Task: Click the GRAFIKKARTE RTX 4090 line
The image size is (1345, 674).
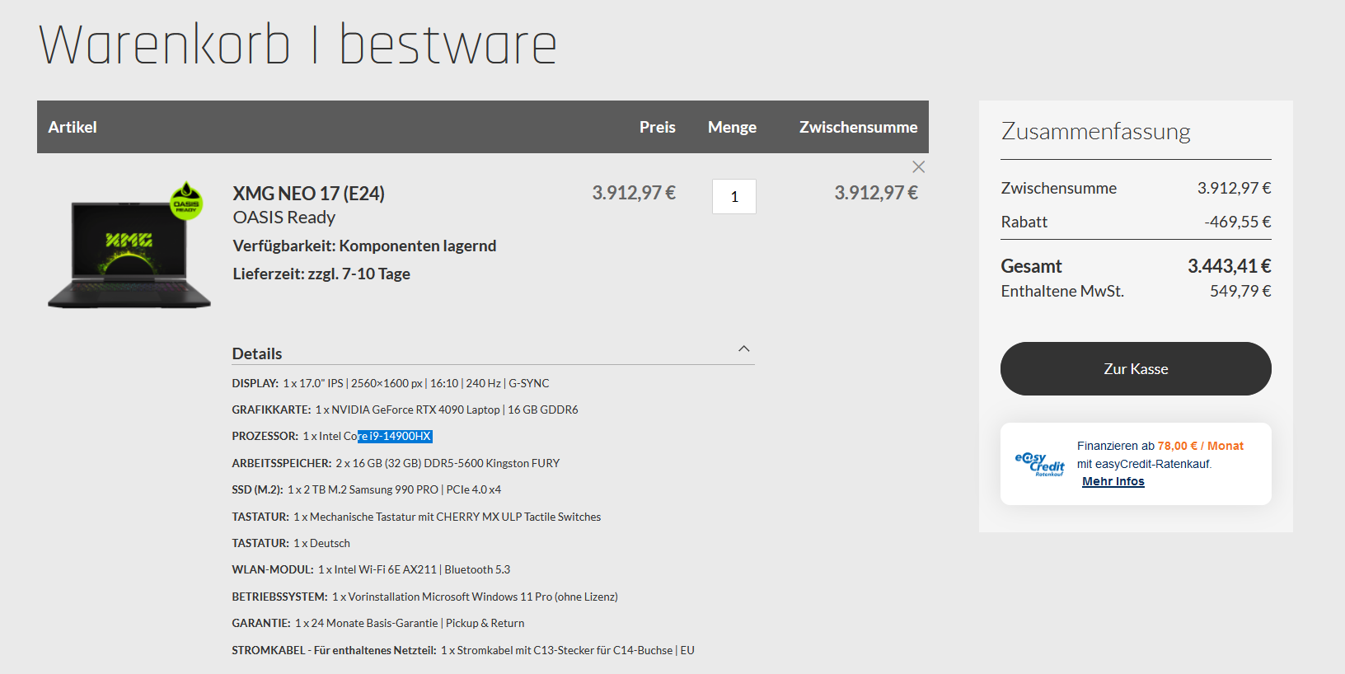Action: coord(405,410)
